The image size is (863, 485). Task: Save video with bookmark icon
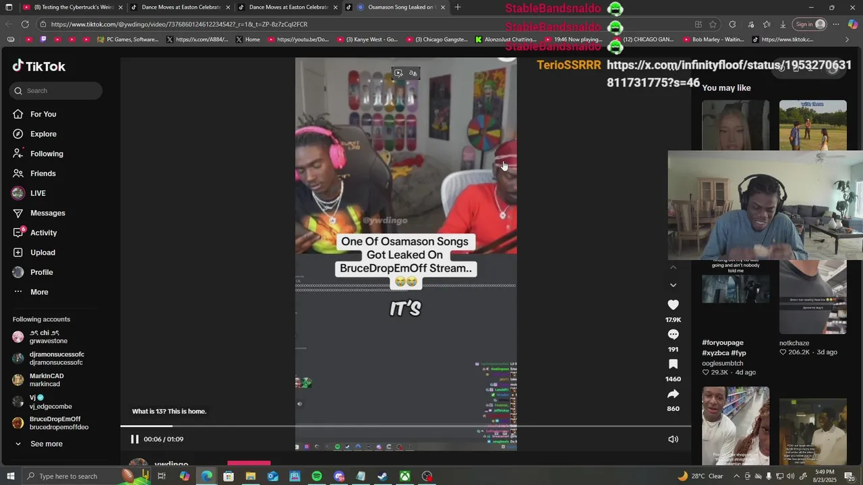pos(673,364)
